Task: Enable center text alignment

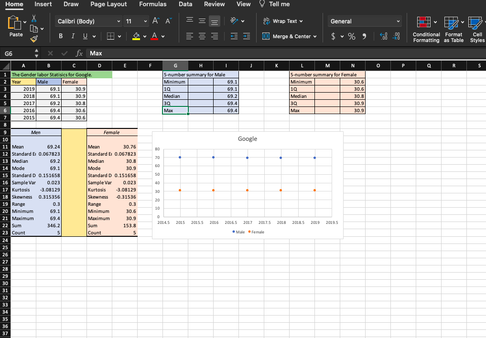Action: (202, 36)
